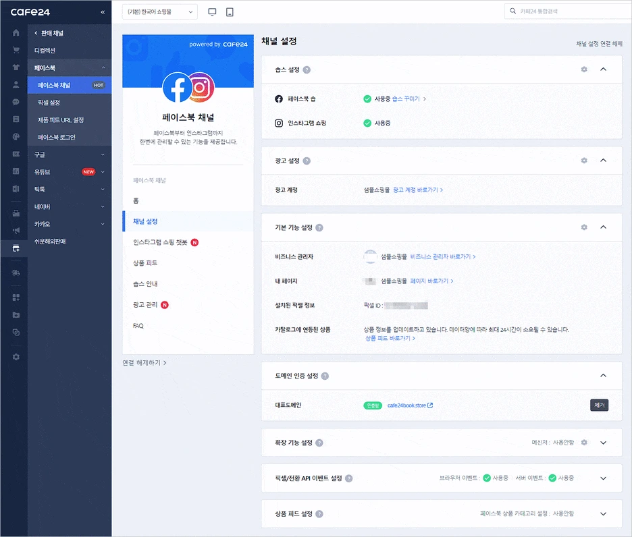Collapse the 페이스북 menu group
This screenshot has width=632, height=537.
point(70,67)
